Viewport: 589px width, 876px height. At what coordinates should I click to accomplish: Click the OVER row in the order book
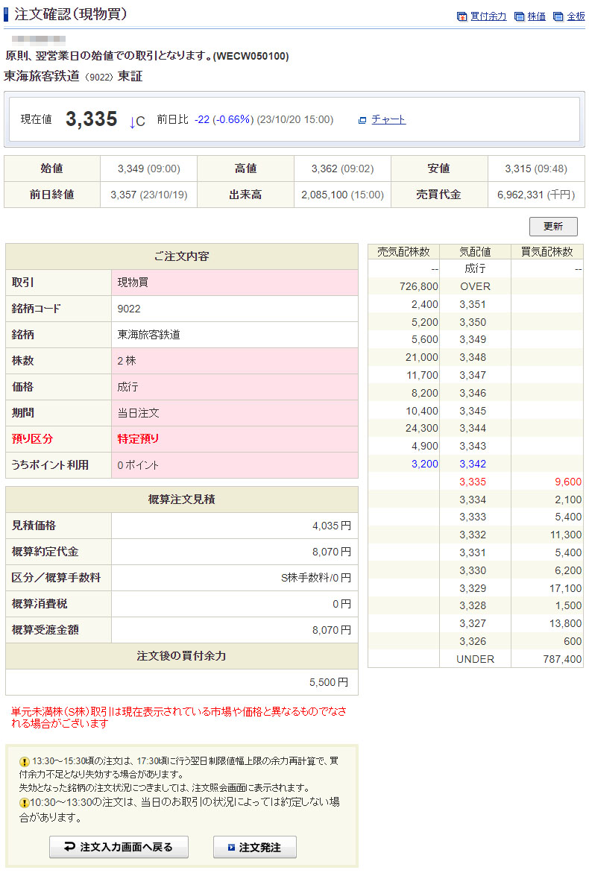[x=475, y=286]
